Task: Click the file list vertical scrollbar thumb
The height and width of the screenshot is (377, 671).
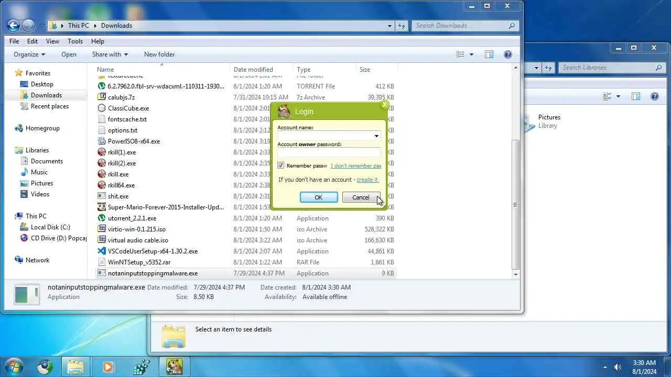Action: tap(515, 205)
